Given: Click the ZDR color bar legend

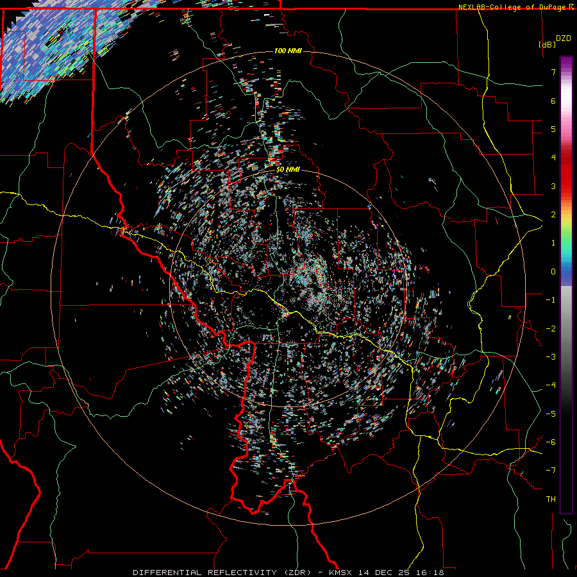Looking at the screenshot, I should [566, 285].
